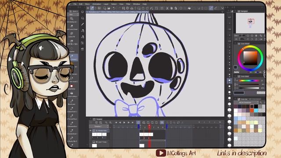Click the Timeline zoom out magnifier

click(106, 122)
